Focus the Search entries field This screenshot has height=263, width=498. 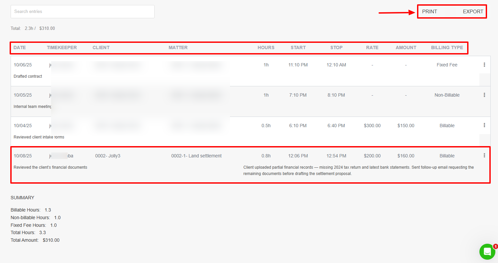pos(82,12)
